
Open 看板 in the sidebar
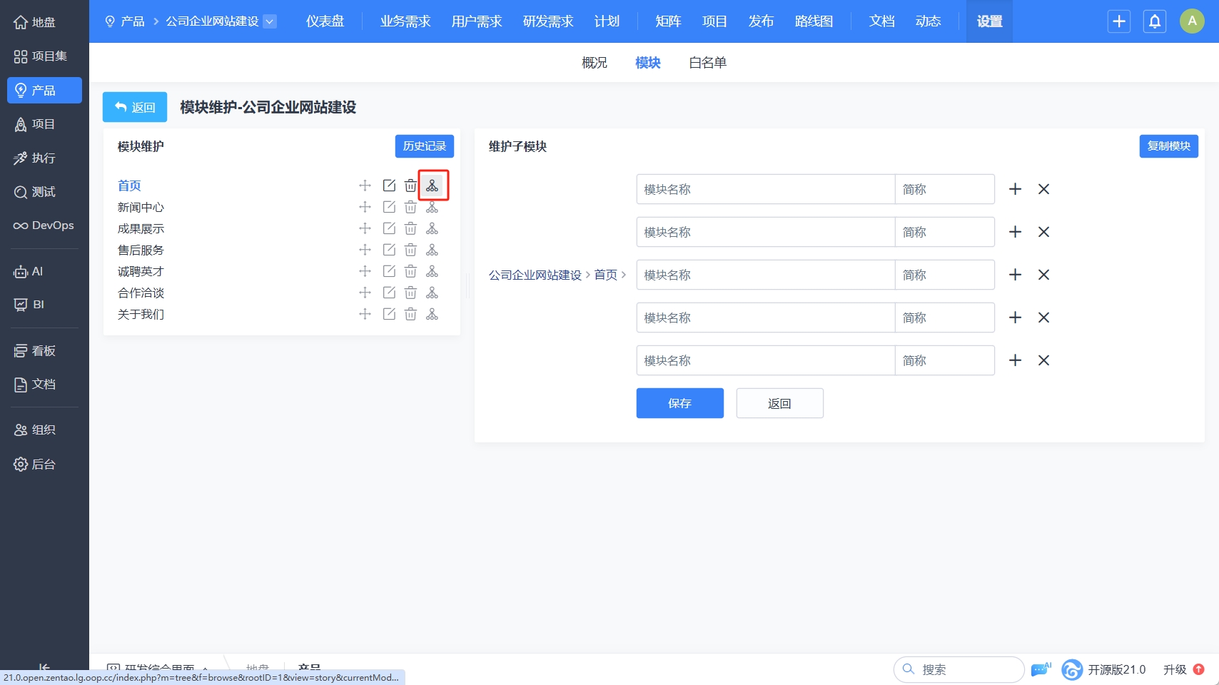click(44, 350)
